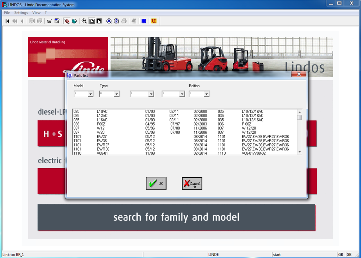The width and height of the screenshot is (361, 258).
Task: Select the 037 W12 row
Action: (185, 128)
